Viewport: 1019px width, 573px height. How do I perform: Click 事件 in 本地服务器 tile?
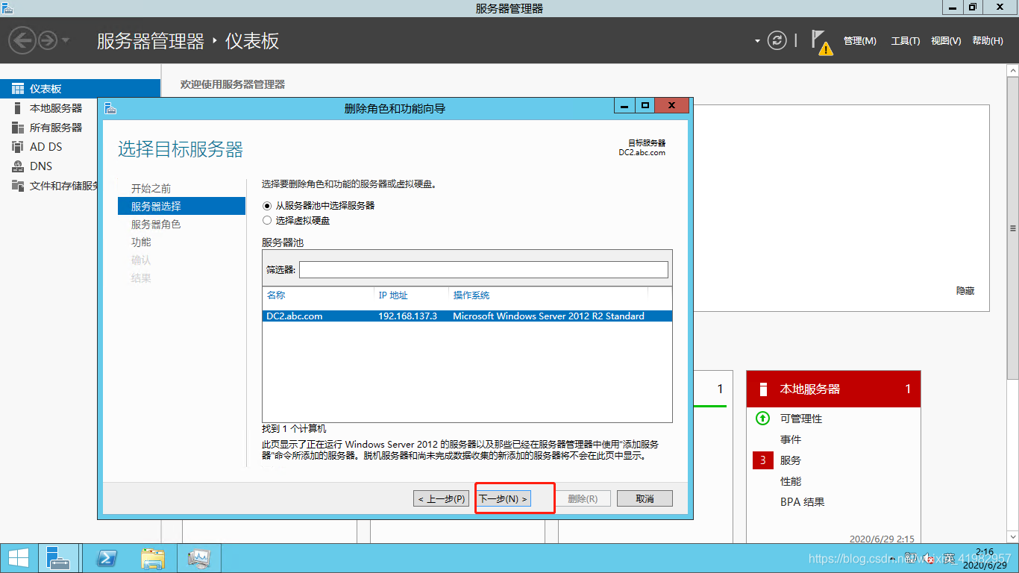(x=791, y=439)
